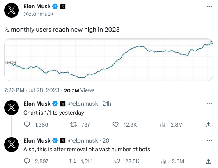View analytics of 'Chart is 1/1' tweet
218x168 pixels.
point(163,124)
